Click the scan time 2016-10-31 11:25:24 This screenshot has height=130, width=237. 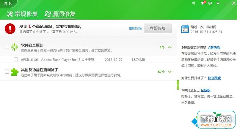point(206,32)
